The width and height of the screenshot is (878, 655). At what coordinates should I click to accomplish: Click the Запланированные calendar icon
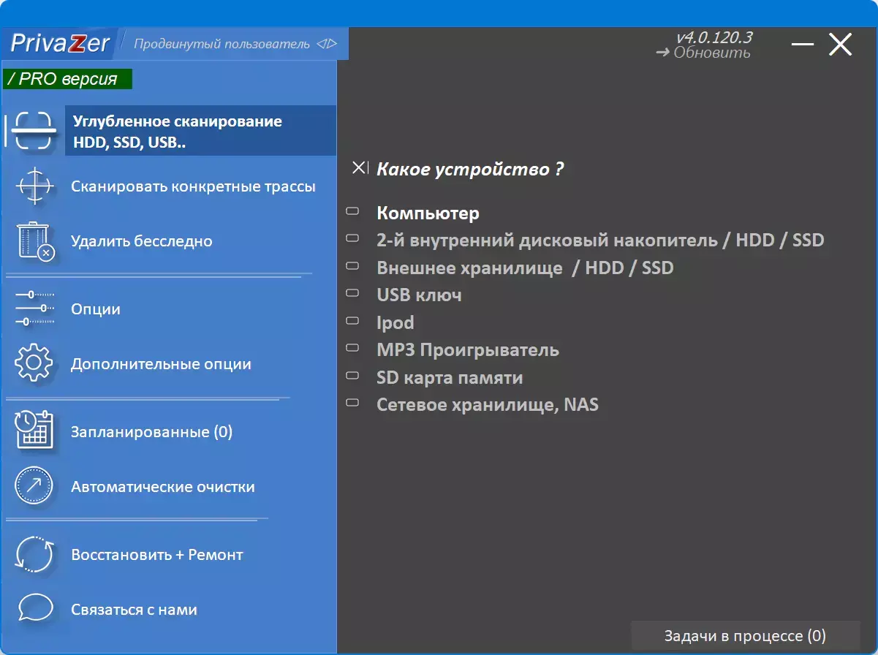click(33, 431)
